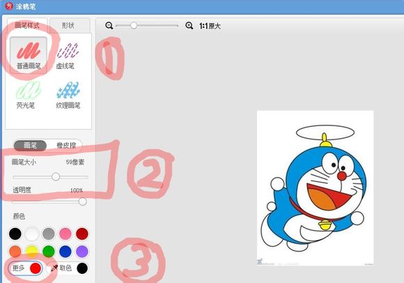
Task: Pick the purple color swatch
Action: pyautogui.click(x=82, y=252)
